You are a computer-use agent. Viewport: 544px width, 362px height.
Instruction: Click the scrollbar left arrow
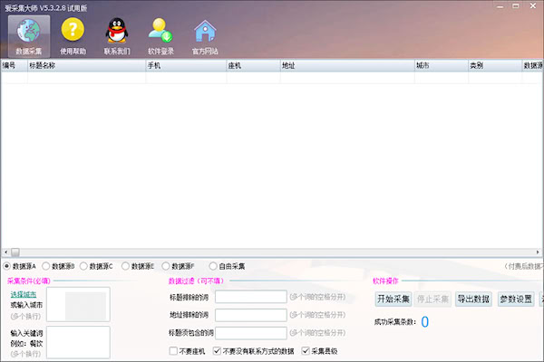(6, 252)
